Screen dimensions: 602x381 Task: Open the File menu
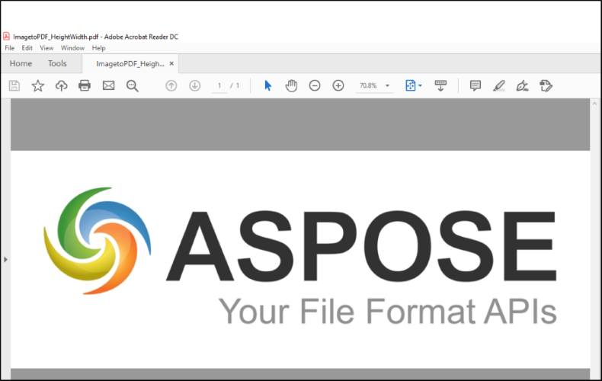tap(10, 48)
